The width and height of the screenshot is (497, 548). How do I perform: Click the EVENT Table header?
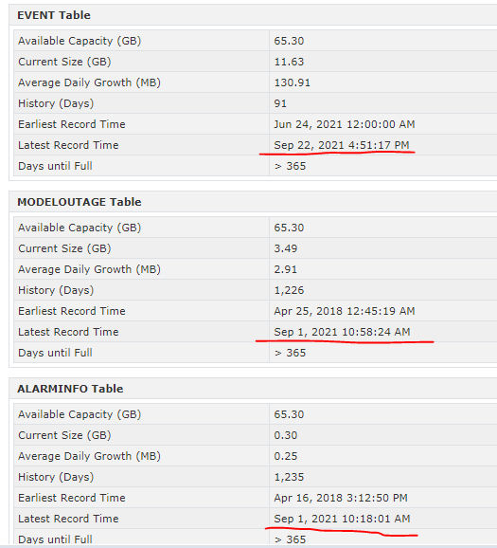click(x=54, y=15)
